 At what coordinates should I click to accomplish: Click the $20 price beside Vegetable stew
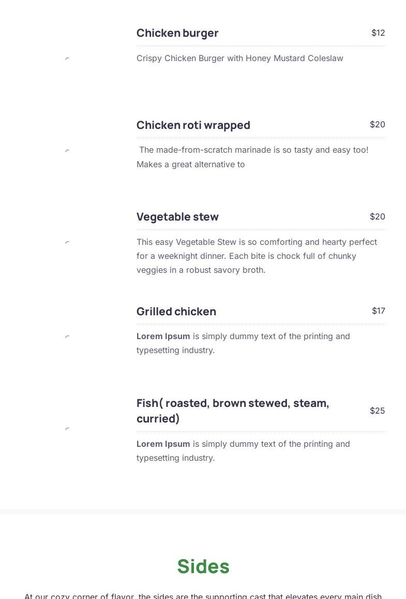pos(378,216)
